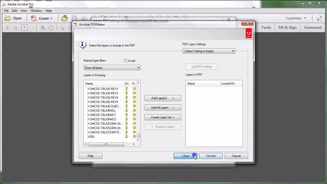Viewport: 327px width, 184px height.
Task: Click the freeze icon for X-SMCSD-TBLK|RMCL
Action: (134, 110)
